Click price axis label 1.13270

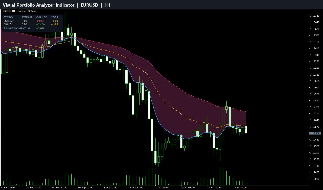[315, 61]
